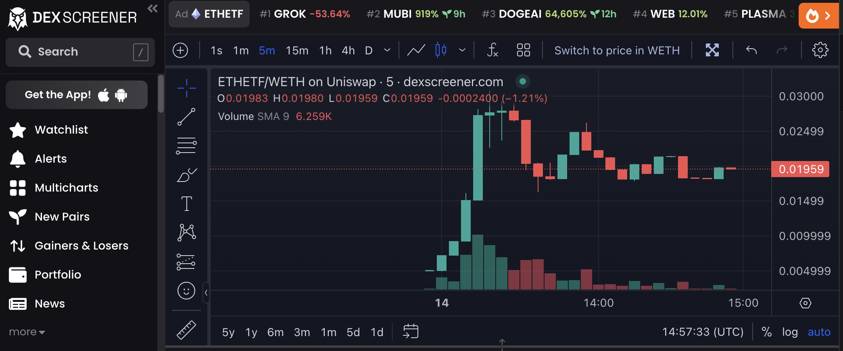
Task: Open Portfolio via the wallet icon
Action: pos(18,275)
